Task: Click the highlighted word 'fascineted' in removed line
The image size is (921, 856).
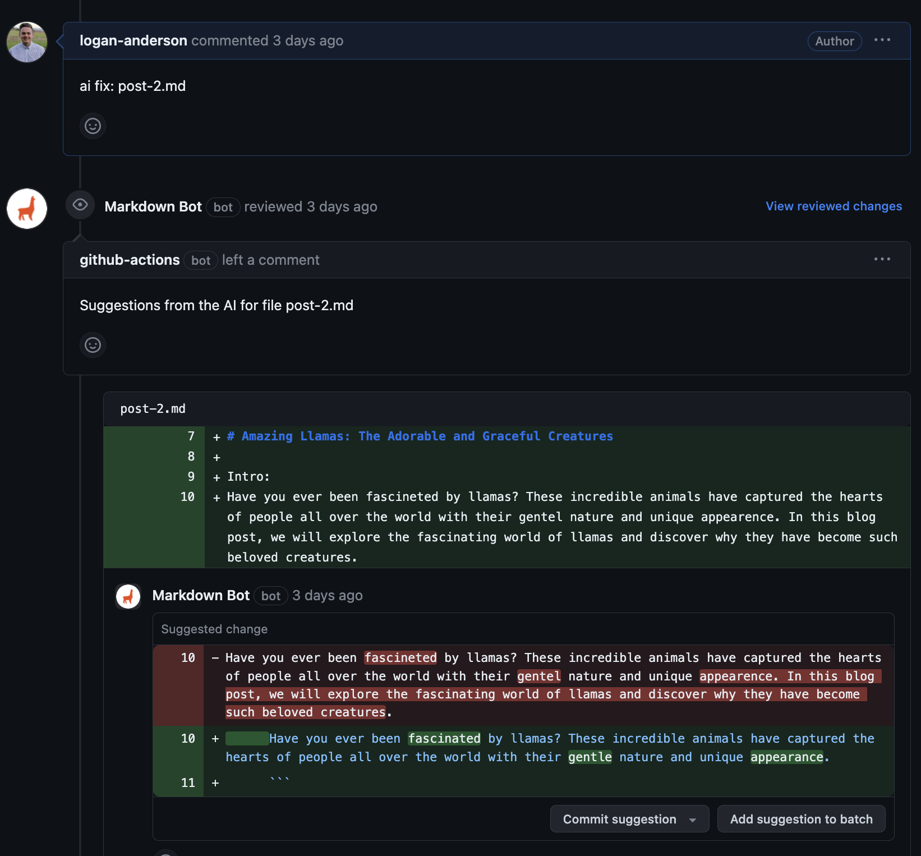Action: point(400,657)
